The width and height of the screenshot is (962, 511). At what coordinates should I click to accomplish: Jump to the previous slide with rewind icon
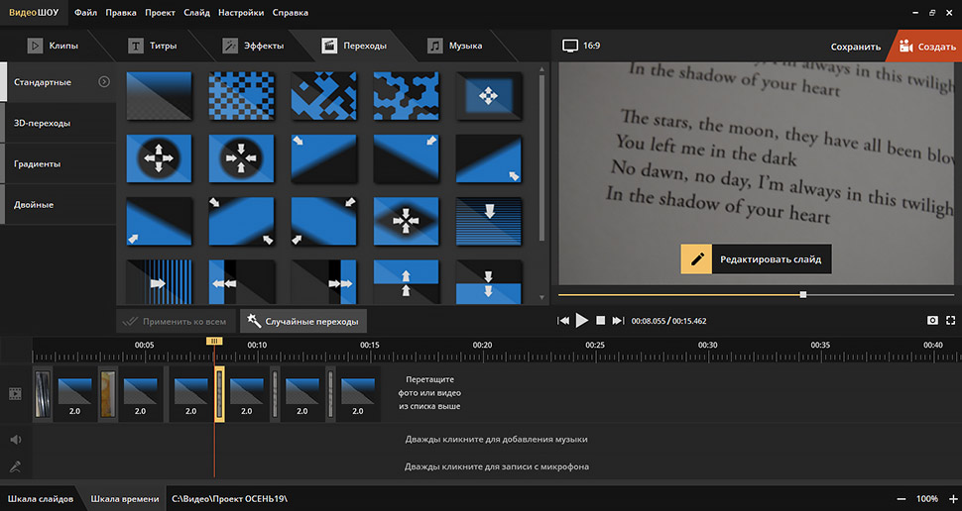[563, 321]
